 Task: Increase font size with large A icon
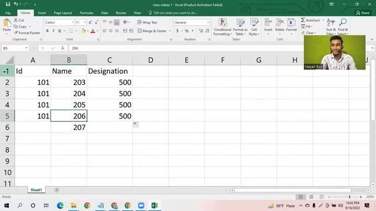[90, 22]
